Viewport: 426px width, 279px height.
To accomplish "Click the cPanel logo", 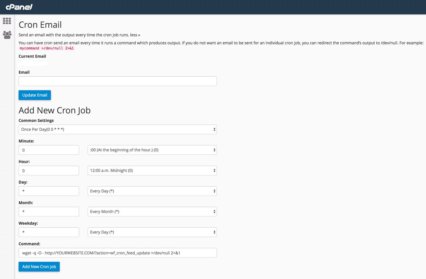I will [x=19, y=7].
